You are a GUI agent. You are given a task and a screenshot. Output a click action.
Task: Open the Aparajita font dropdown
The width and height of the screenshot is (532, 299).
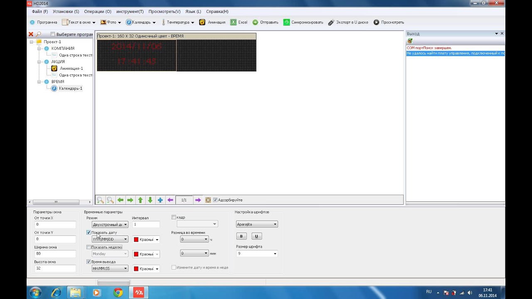(x=257, y=224)
